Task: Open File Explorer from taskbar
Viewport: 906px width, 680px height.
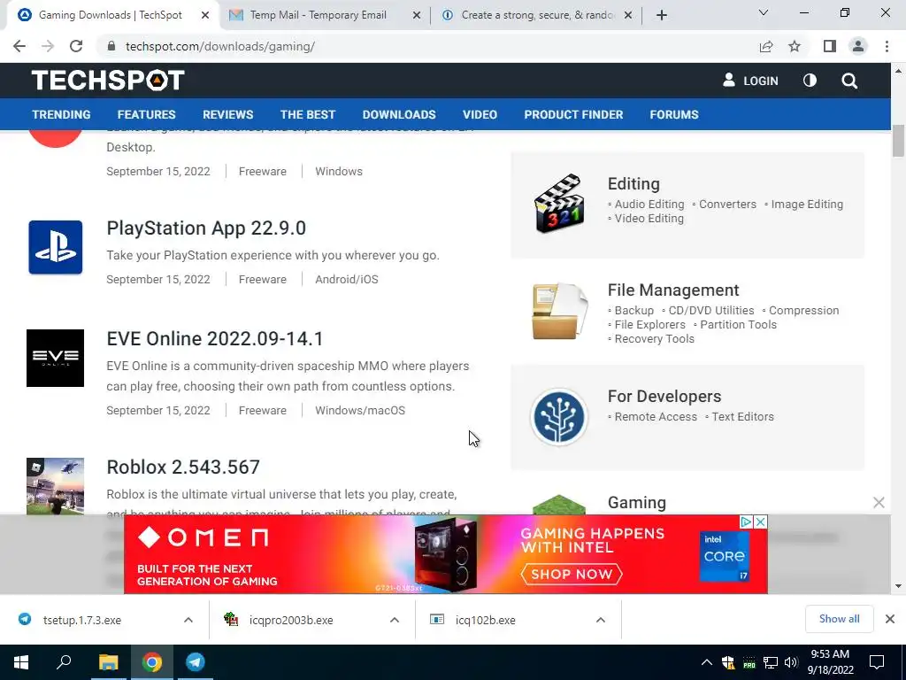Action: [108, 662]
